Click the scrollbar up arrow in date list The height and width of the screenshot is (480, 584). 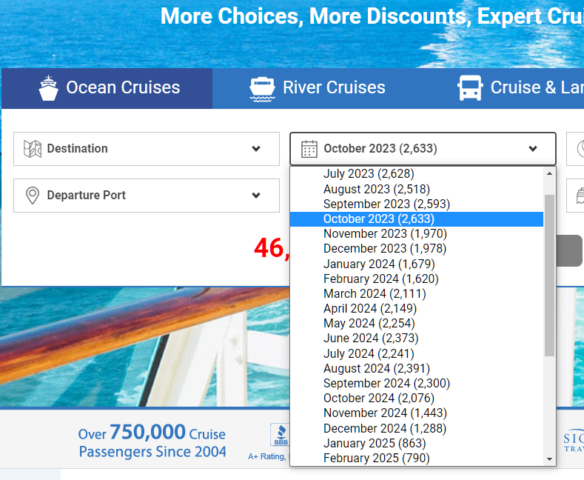click(x=549, y=173)
